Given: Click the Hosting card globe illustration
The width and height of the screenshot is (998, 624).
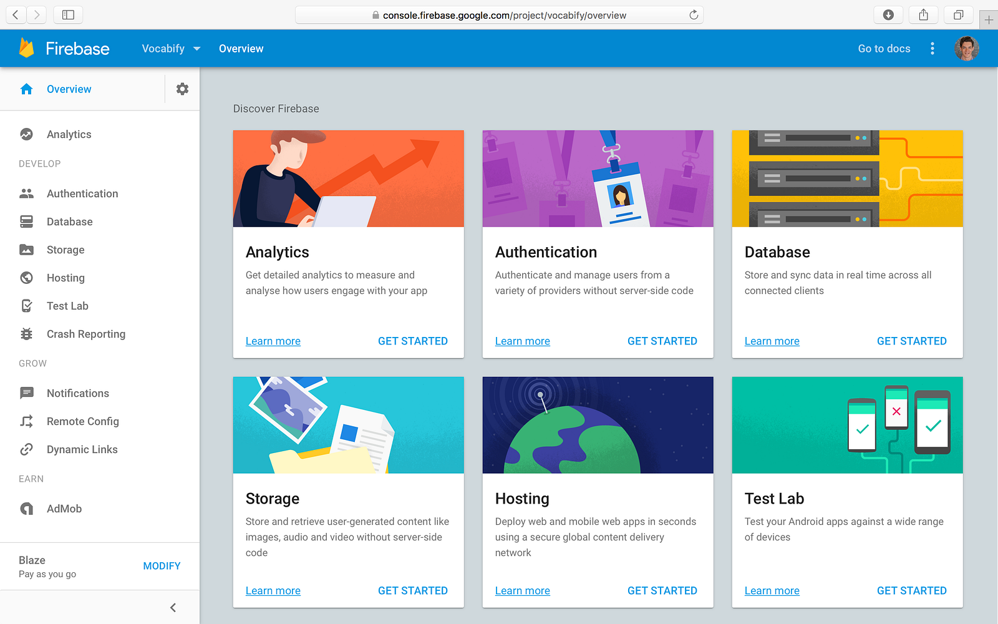Looking at the screenshot, I should pos(598,425).
